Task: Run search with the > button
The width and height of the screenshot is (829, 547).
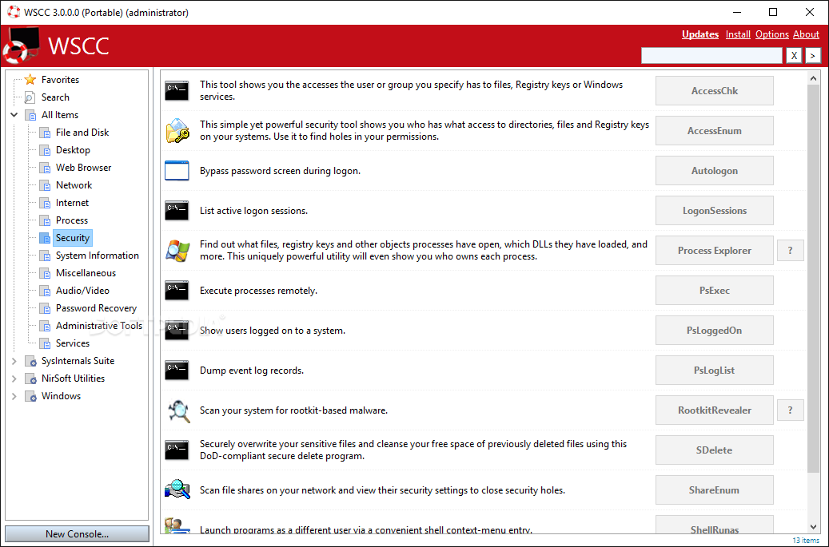Action: 813,55
